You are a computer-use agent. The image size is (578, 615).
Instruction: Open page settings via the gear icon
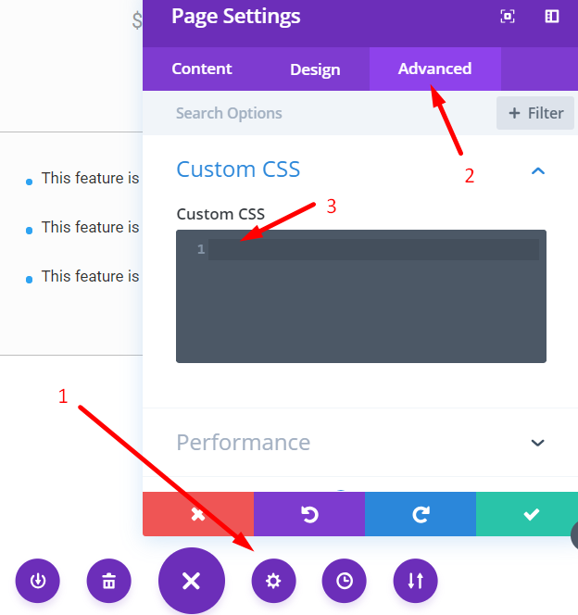273,581
